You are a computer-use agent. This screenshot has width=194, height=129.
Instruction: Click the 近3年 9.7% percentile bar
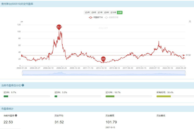27,96
